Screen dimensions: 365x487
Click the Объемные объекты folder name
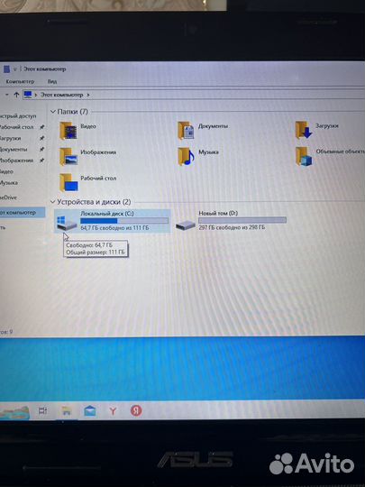[x=340, y=152]
